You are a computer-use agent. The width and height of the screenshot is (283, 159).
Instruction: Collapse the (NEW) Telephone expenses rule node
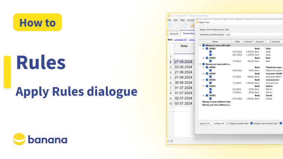pyautogui.click(x=204, y=67)
